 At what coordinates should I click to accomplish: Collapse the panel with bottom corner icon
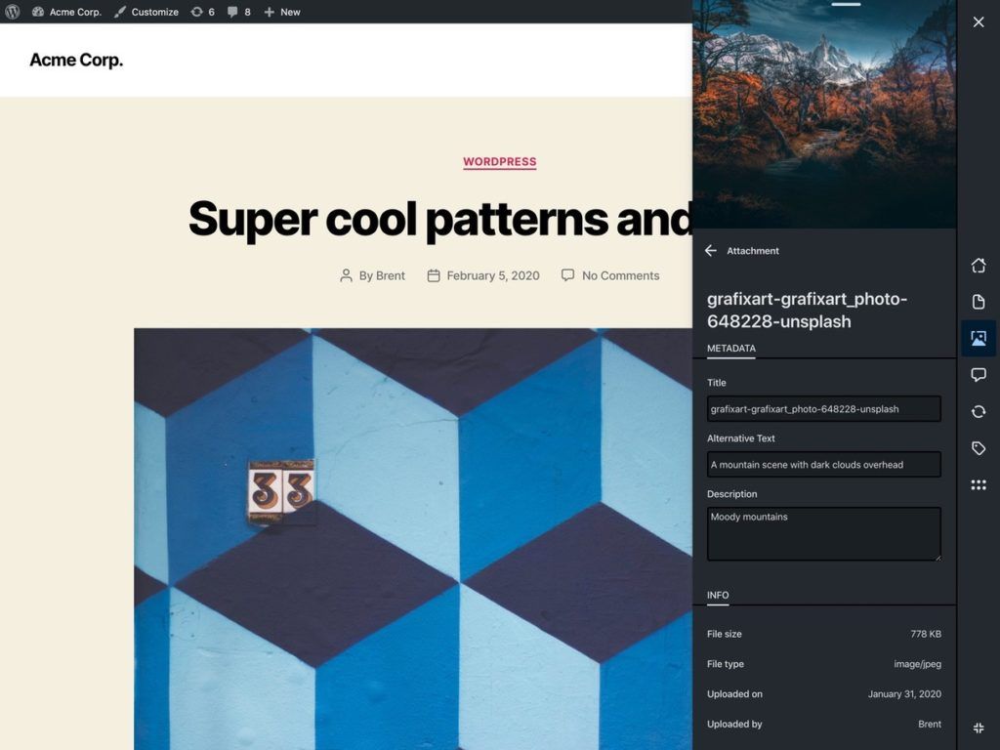point(978,728)
